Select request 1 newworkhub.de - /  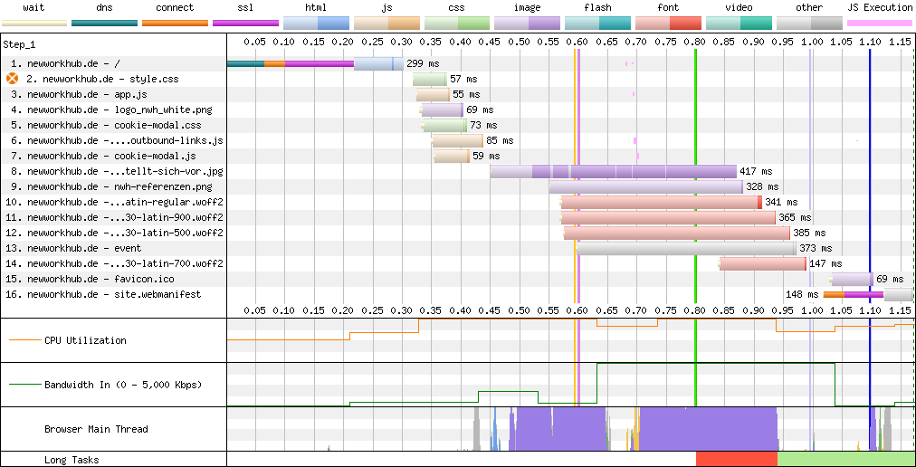tap(65, 63)
